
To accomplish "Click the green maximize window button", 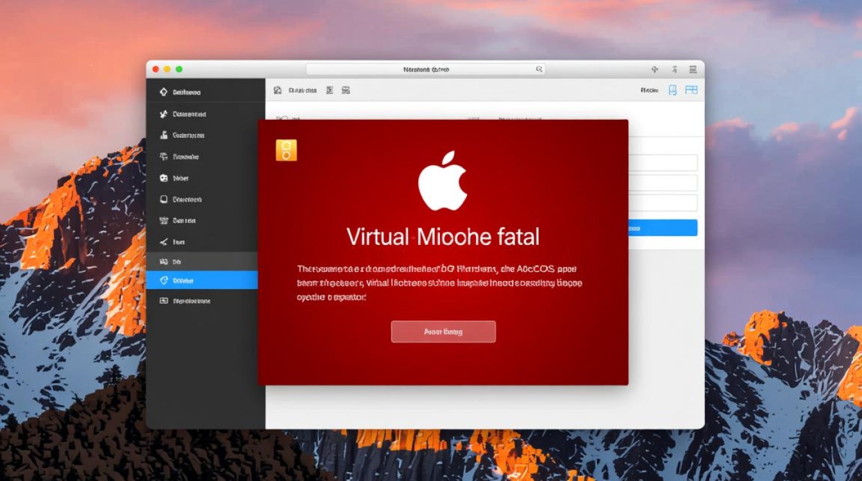I will point(179,69).
